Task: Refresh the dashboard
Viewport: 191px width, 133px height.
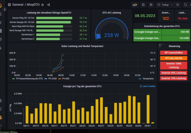Action: [x=185, y=5]
